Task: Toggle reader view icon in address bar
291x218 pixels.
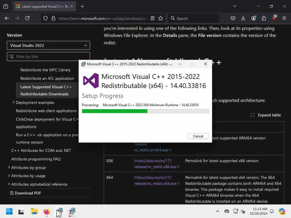Action: 153,18
